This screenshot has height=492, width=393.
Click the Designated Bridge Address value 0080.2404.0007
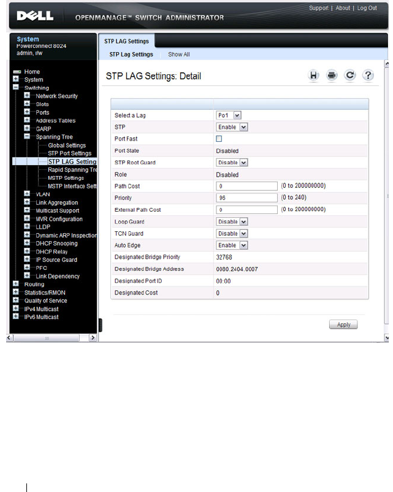237,269
